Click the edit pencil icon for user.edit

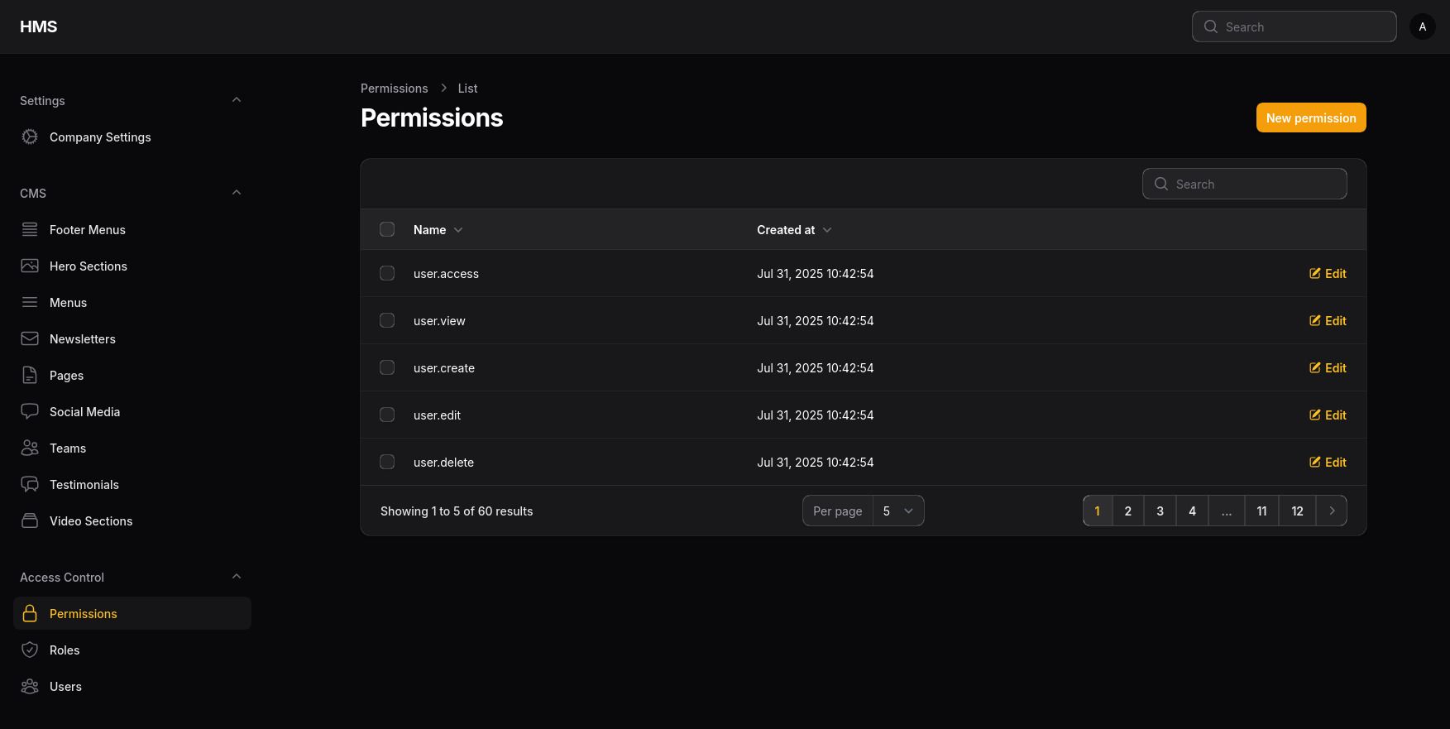coord(1315,415)
